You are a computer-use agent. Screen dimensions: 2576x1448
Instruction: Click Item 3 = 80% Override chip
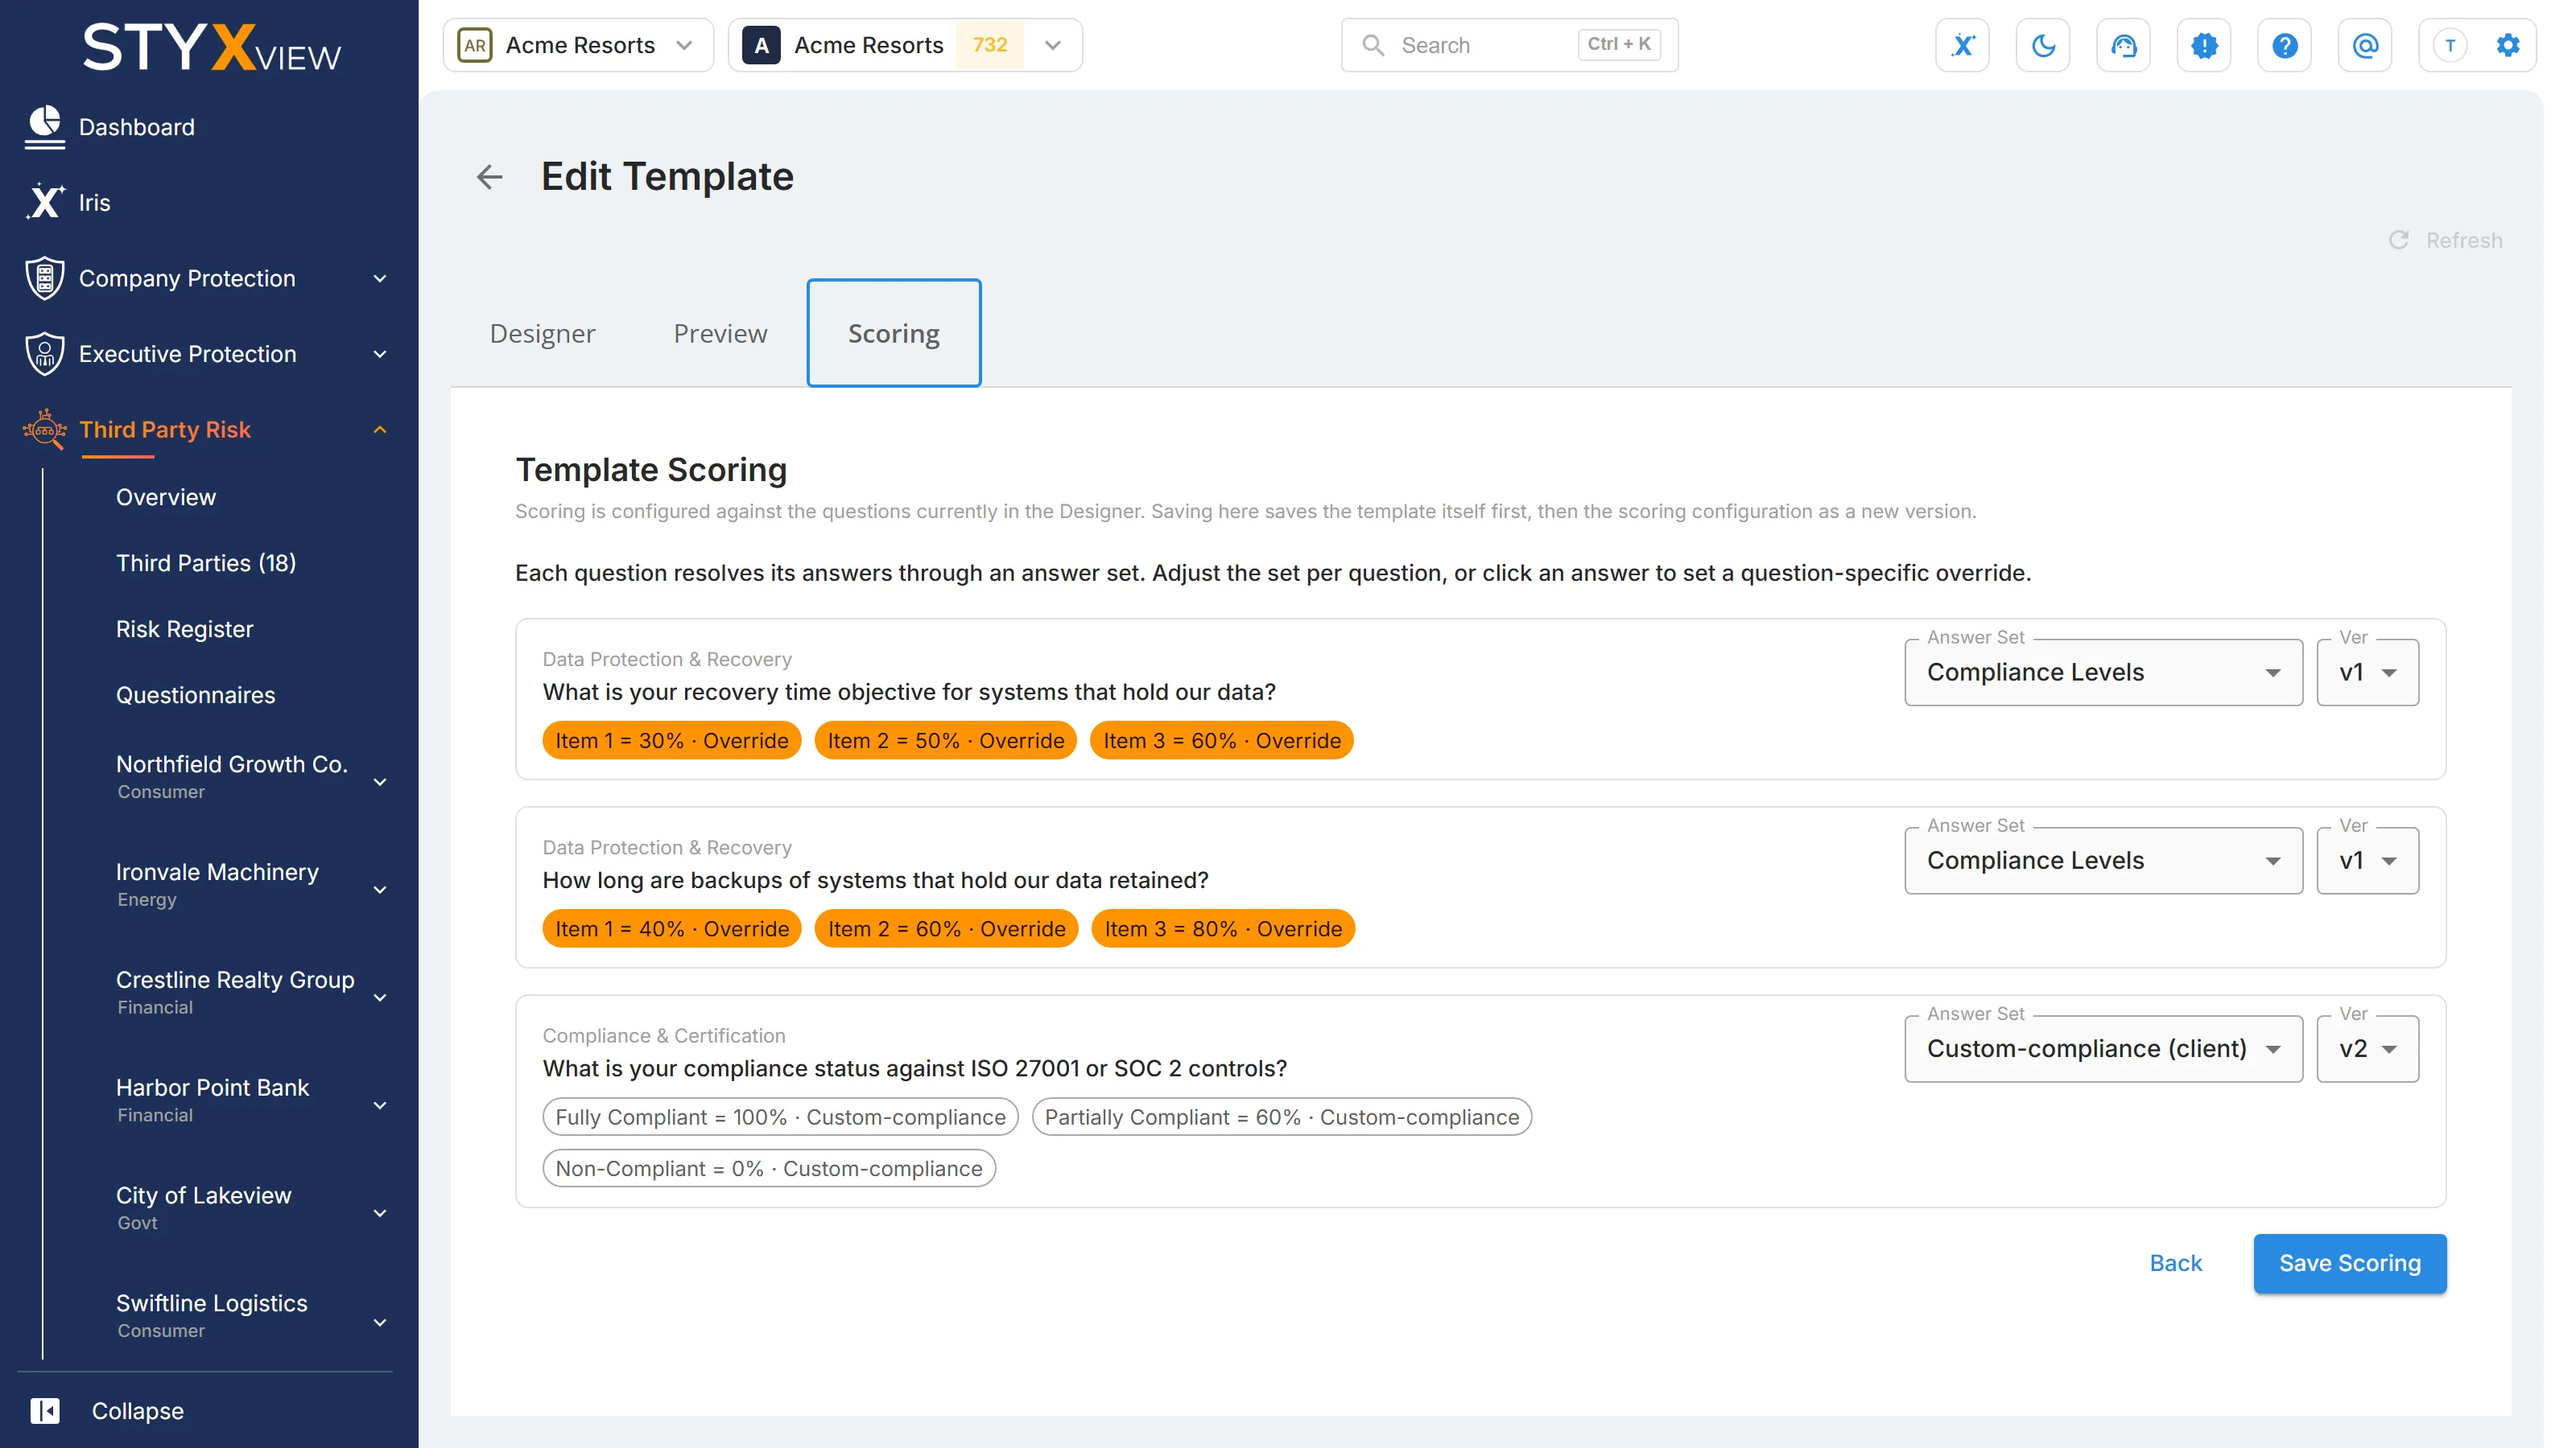pyautogui.click(x=1222, y=928)
